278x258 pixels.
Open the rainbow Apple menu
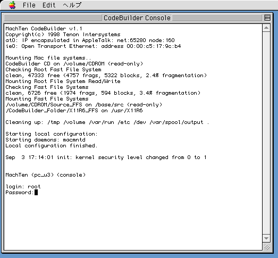(12, 5)
